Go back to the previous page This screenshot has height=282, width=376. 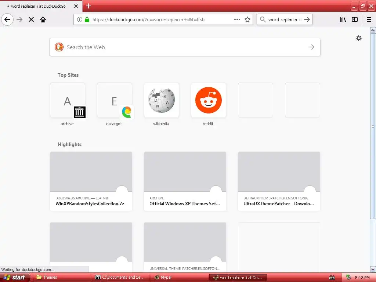7,19
